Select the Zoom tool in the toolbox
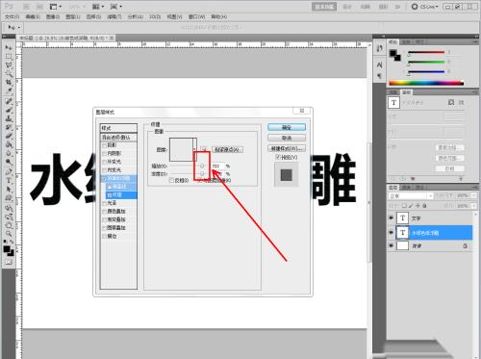This screenshot has height=359, width=481. [x=9, y=234]
